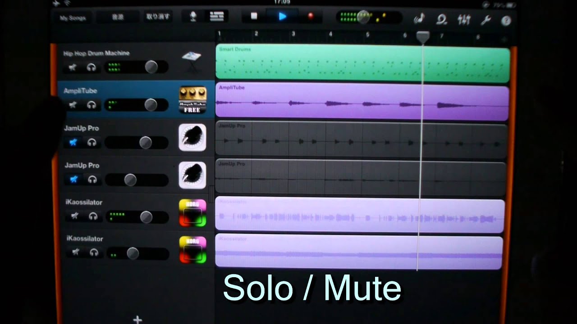Viewport: 577px width, 324px height.
Task: Open the Apple Loops browser icon
Action: pos(442,19)
